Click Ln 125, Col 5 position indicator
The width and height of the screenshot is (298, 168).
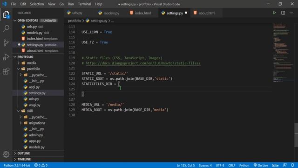tap(186, 165)
